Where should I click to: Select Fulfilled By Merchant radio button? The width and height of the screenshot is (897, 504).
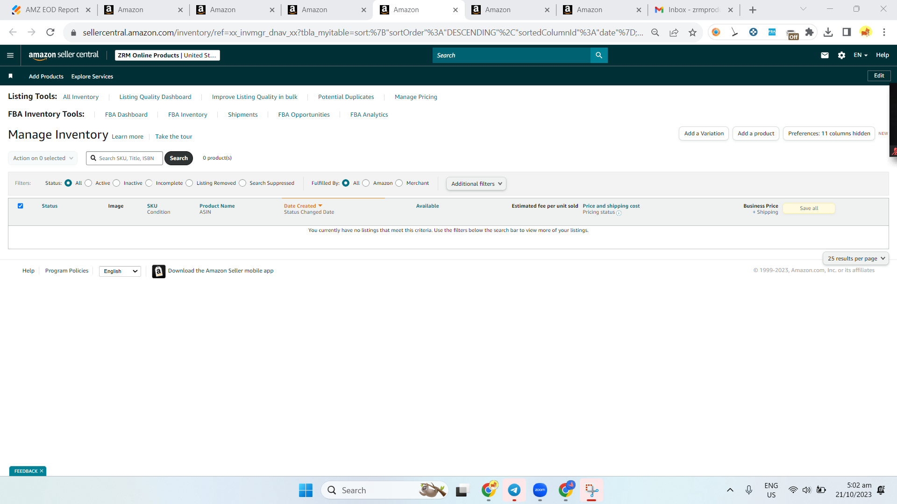pos(399,183)
